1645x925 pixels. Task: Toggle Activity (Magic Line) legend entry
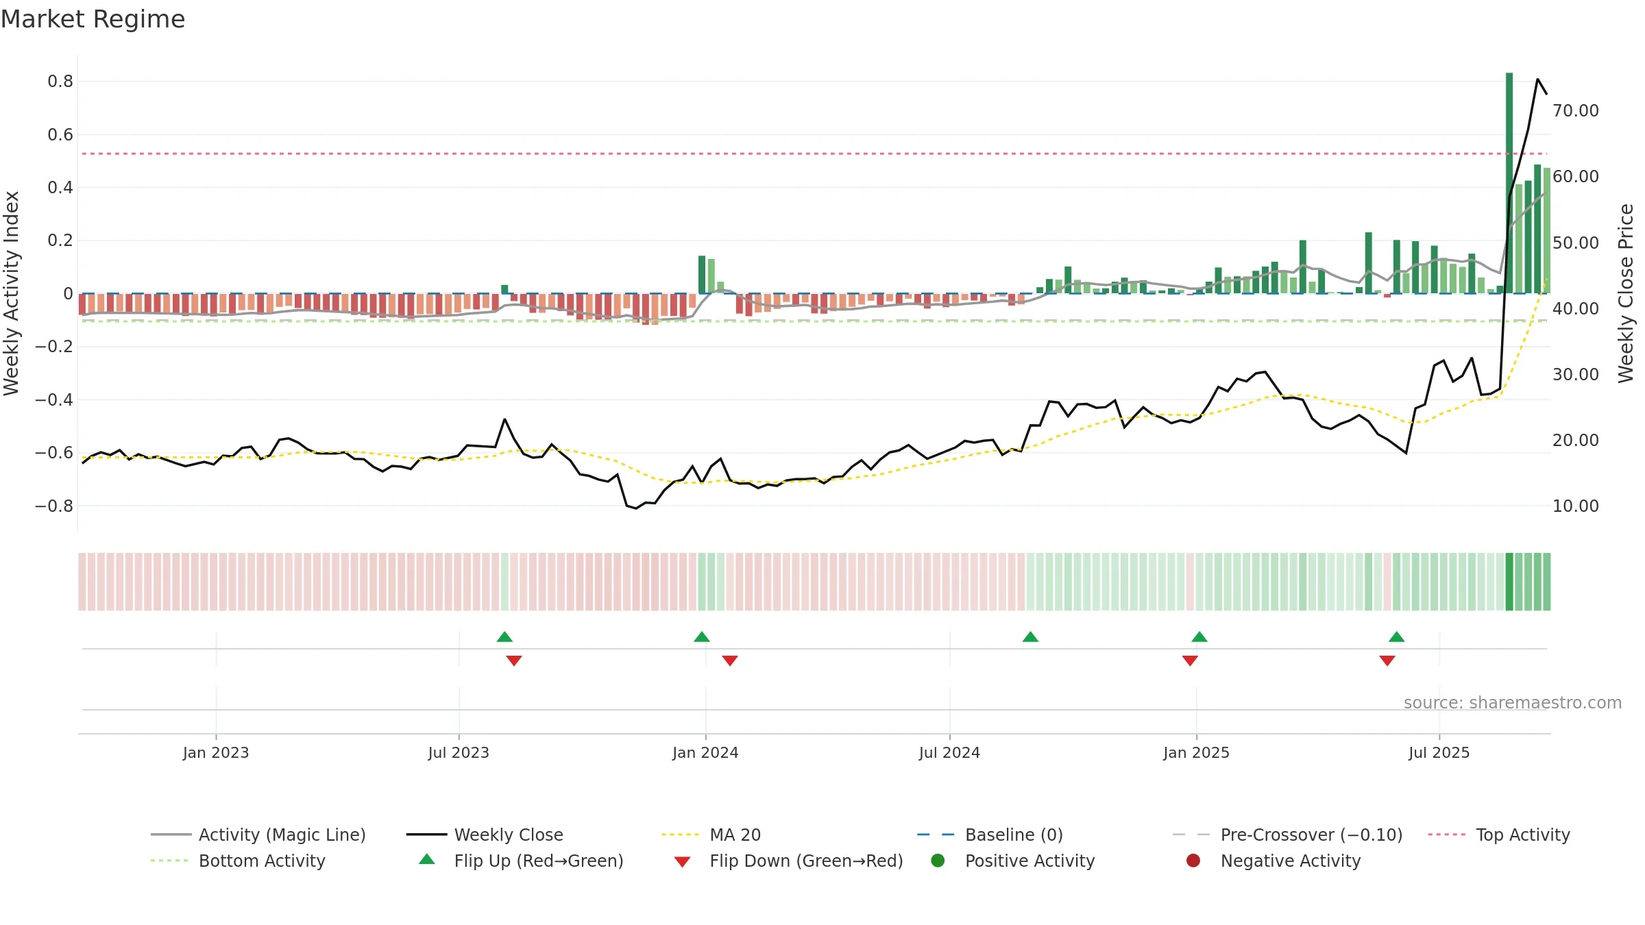pyautogui.click(x=258, y=835)
